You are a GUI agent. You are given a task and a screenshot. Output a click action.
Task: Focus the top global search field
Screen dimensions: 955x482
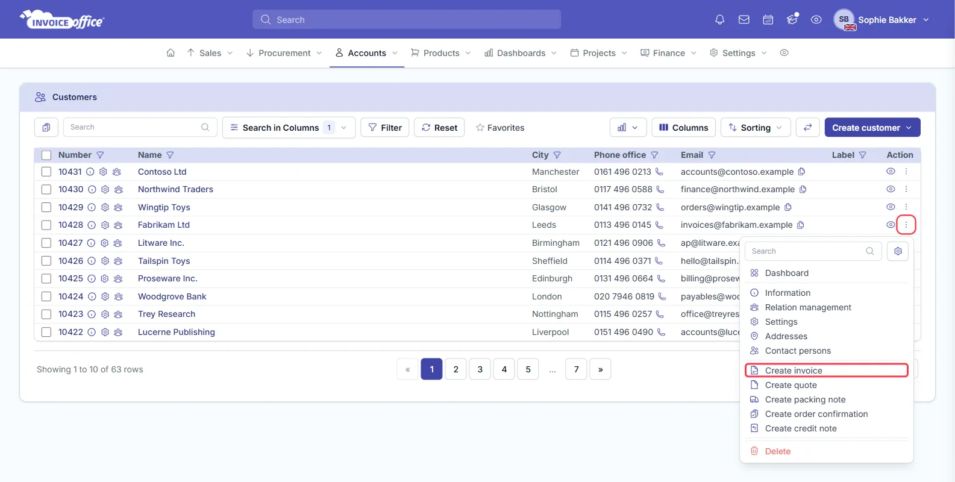click(x=407, y=20)
